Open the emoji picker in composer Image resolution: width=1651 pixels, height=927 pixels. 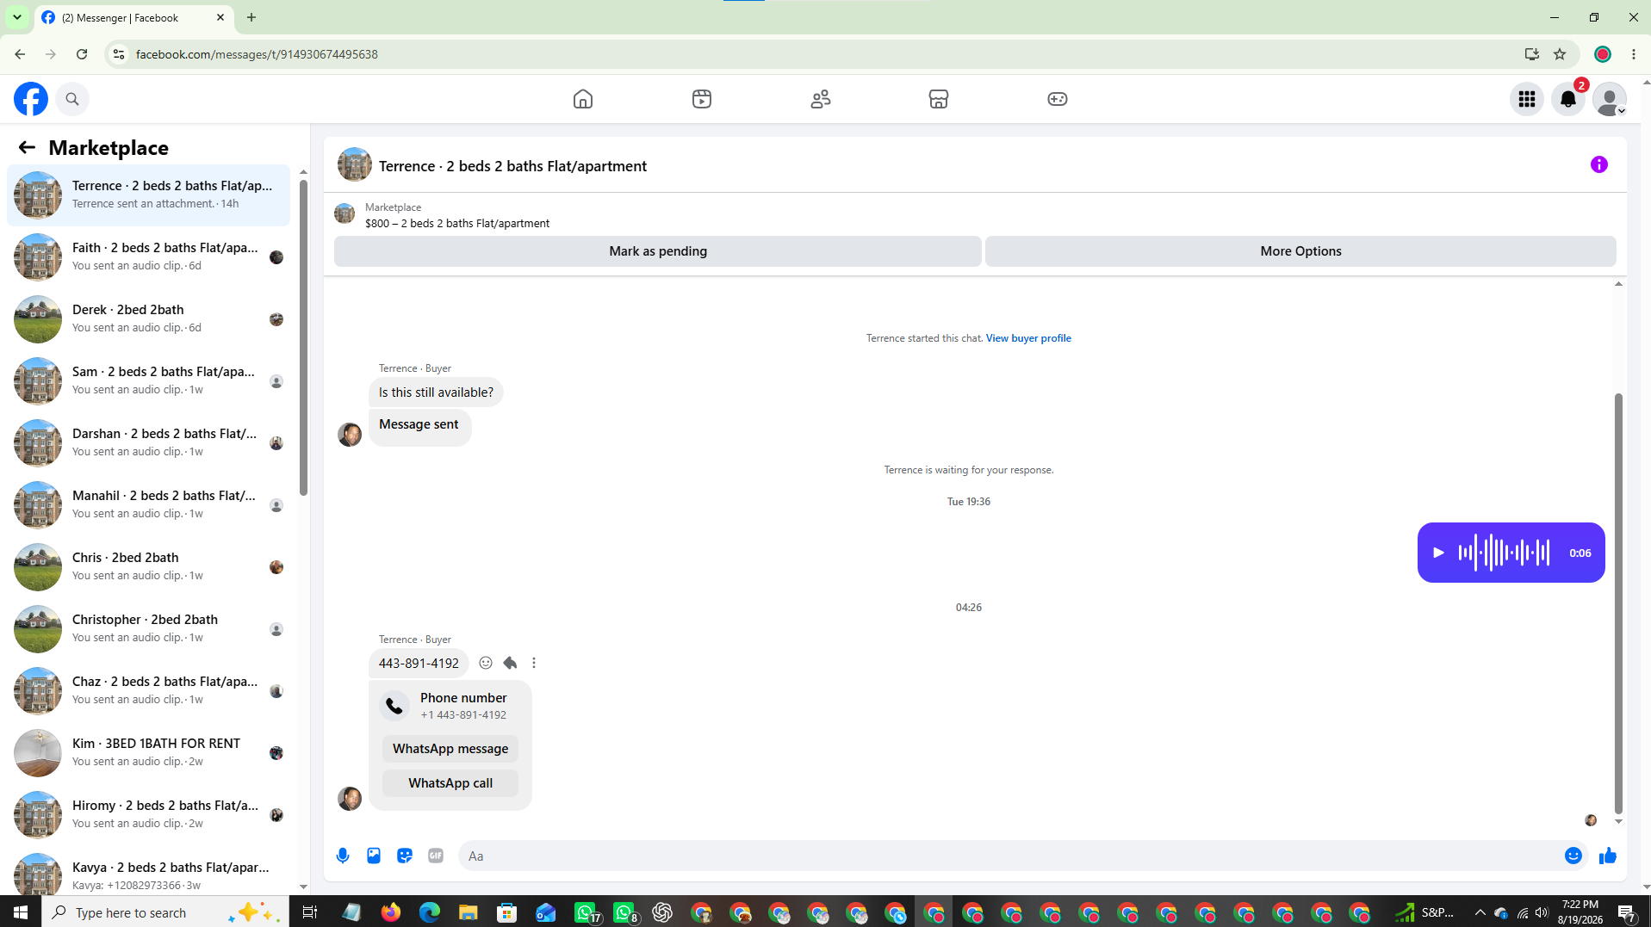[x=1573, y=856]
